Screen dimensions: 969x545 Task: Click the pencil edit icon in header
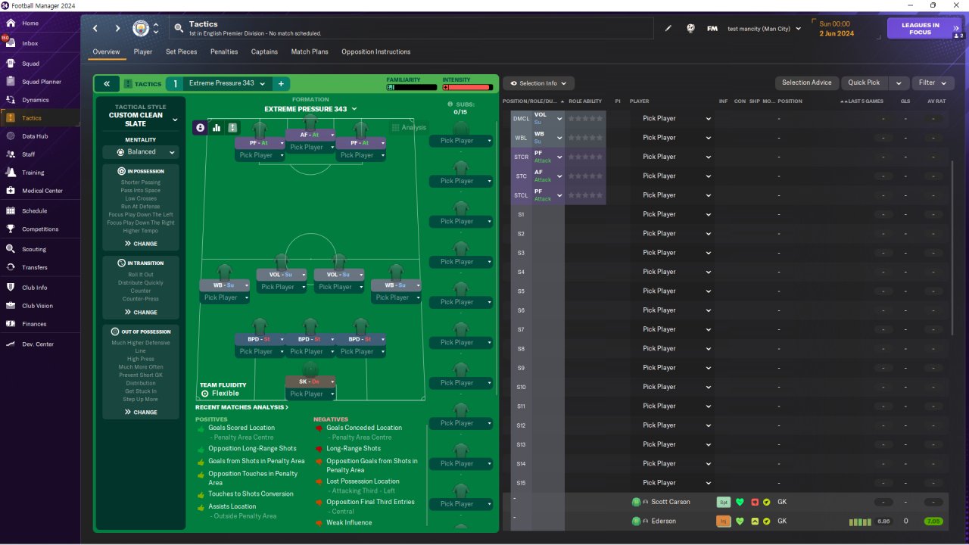[x=668, y=29]
